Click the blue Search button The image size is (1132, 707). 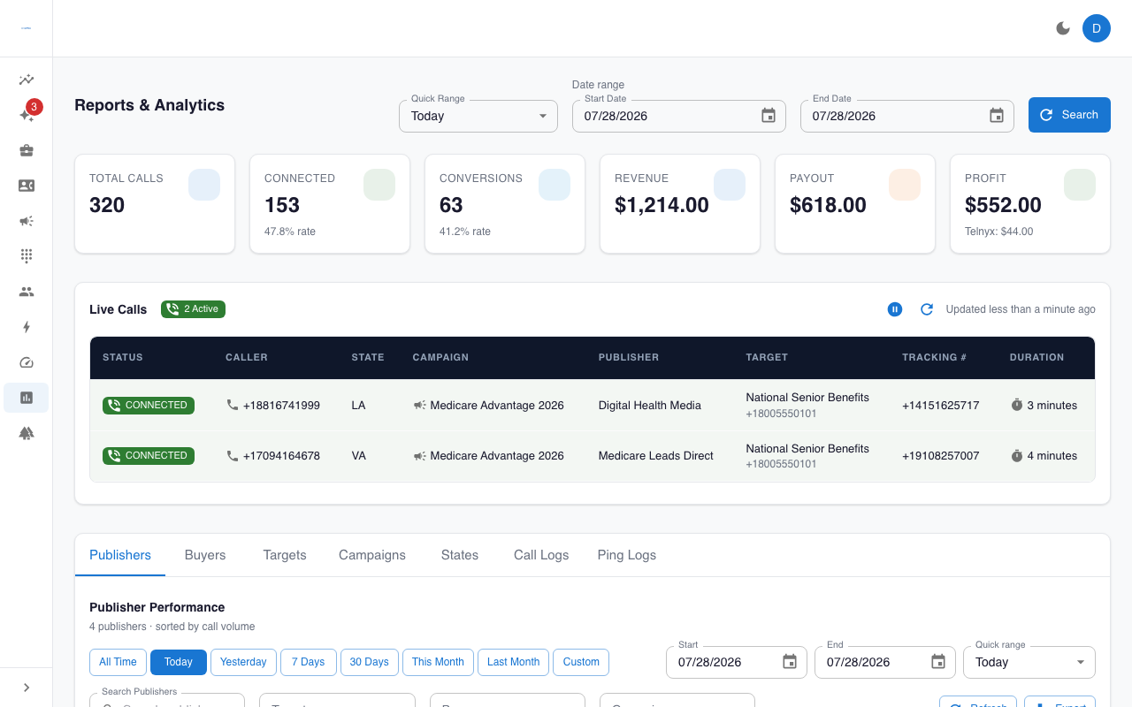click(x=1069, y=115)
